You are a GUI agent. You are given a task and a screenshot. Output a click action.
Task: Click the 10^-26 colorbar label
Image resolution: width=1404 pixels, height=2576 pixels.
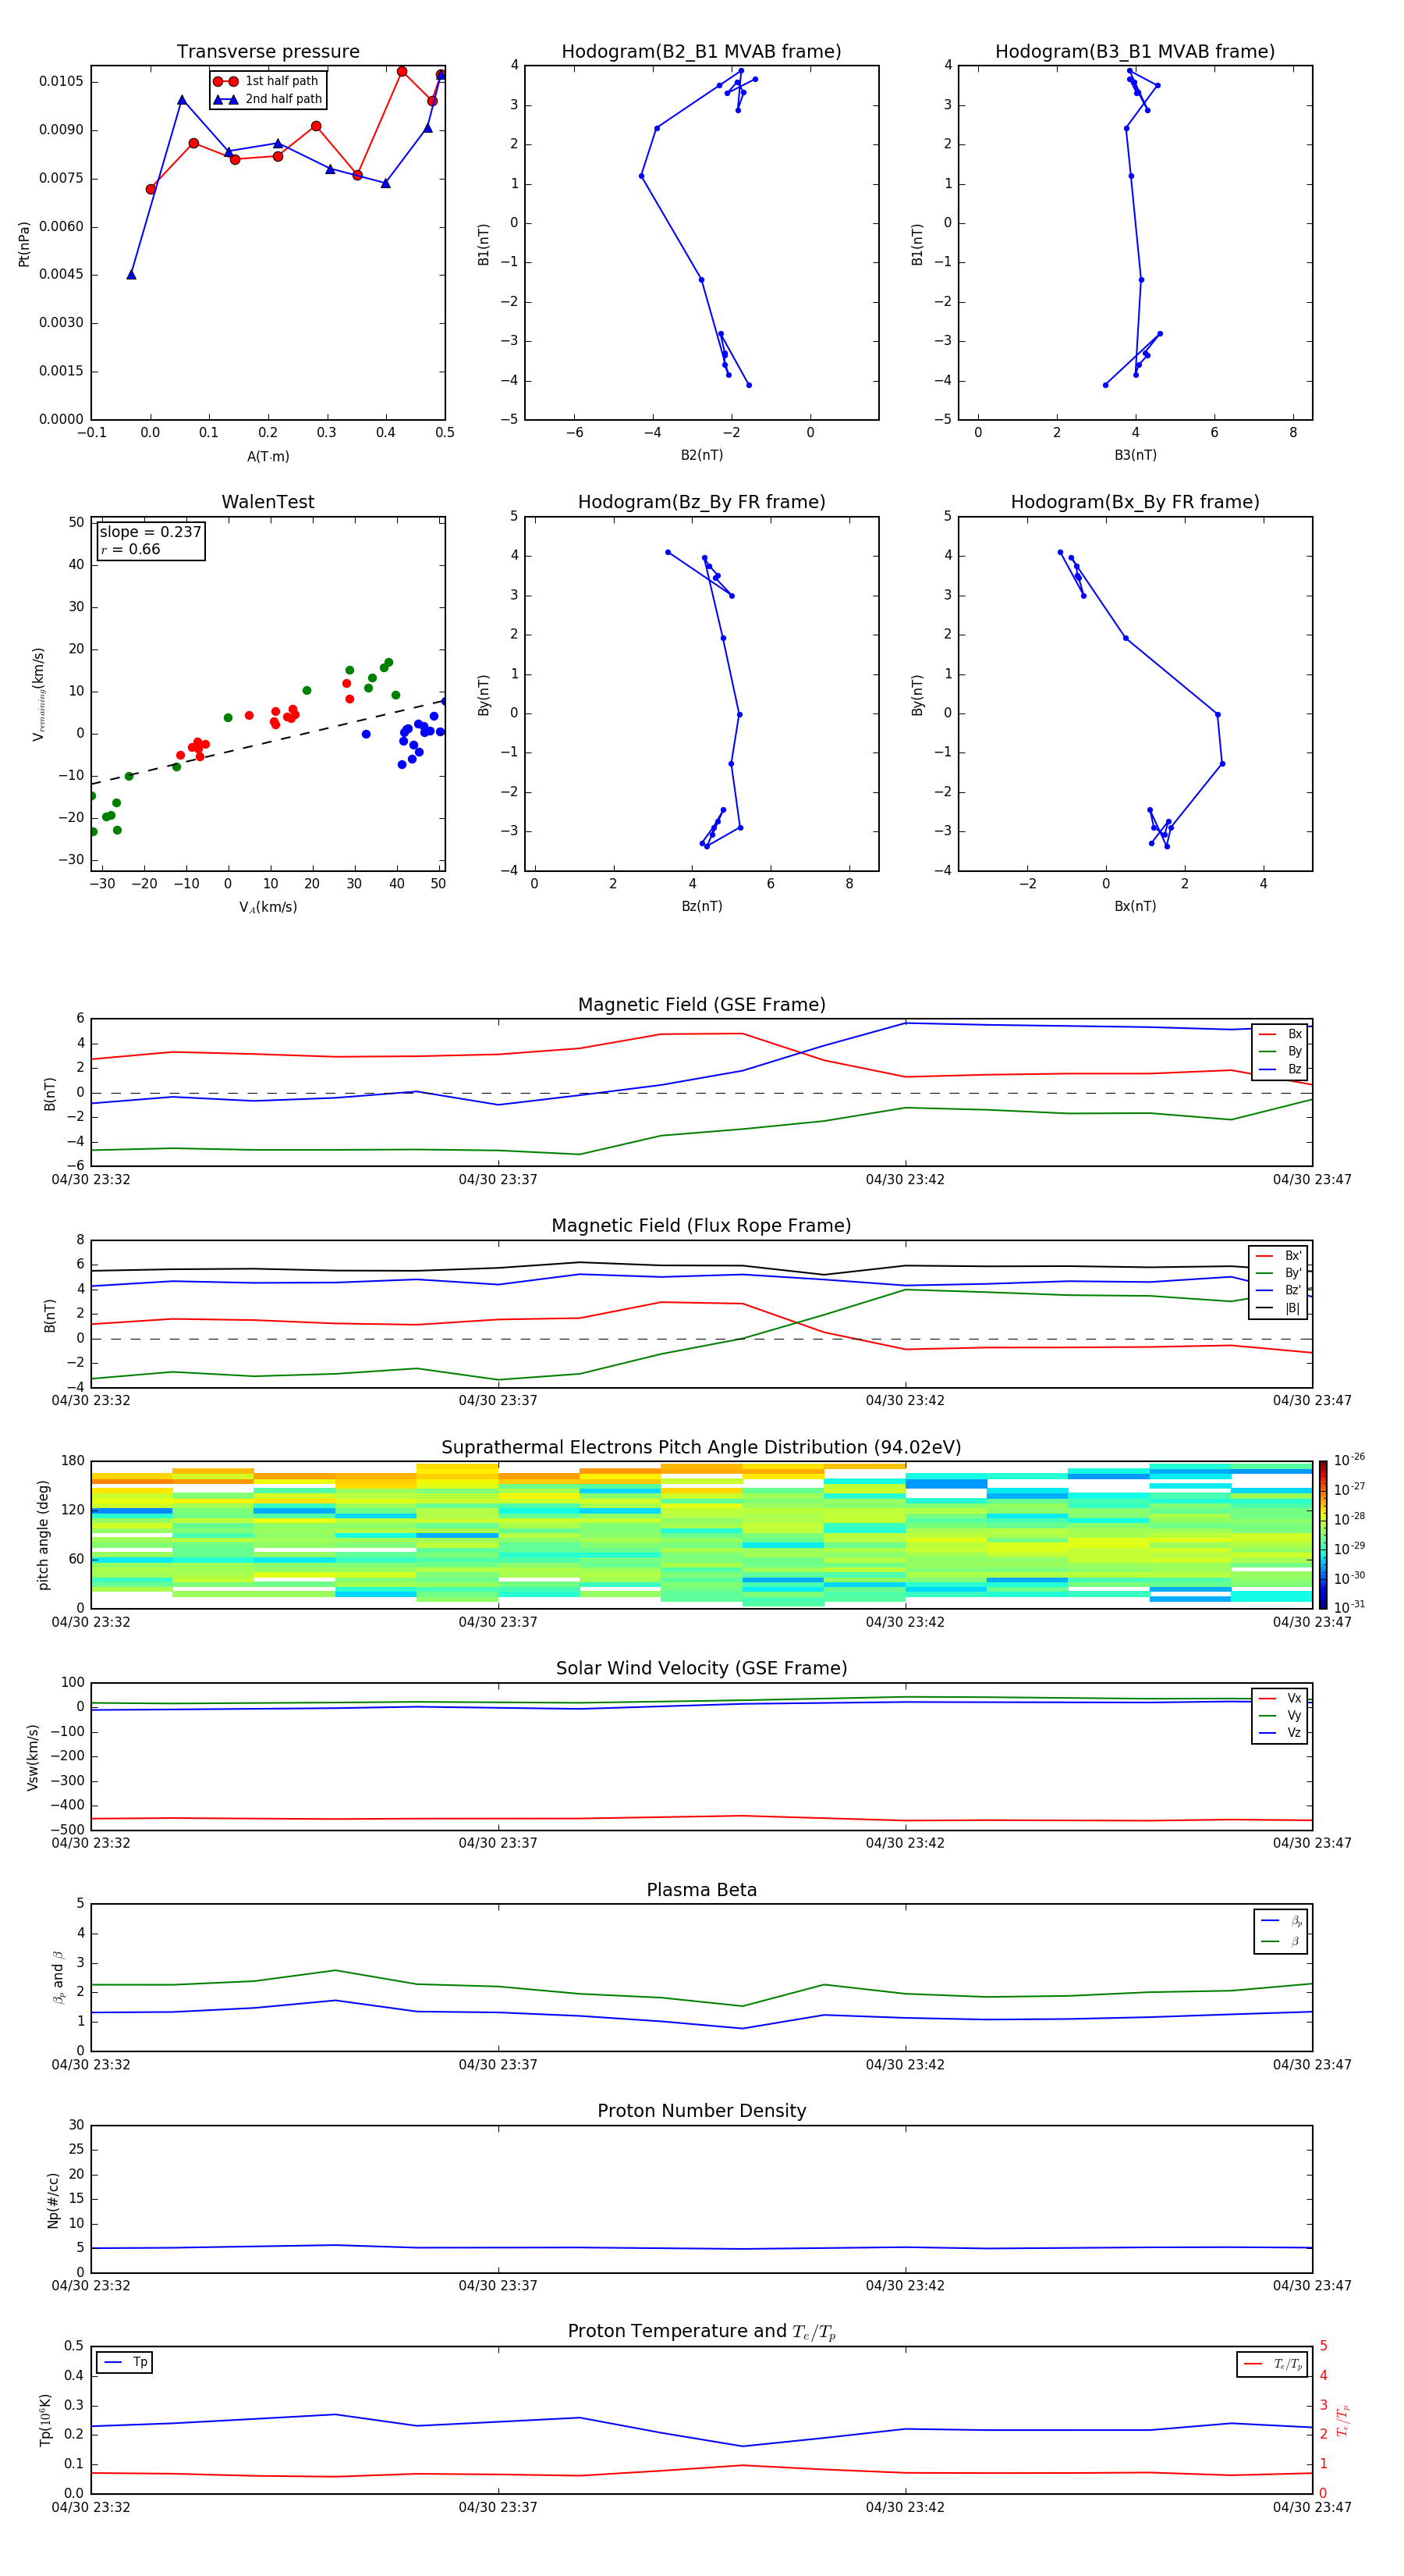pos(1349,1460)
